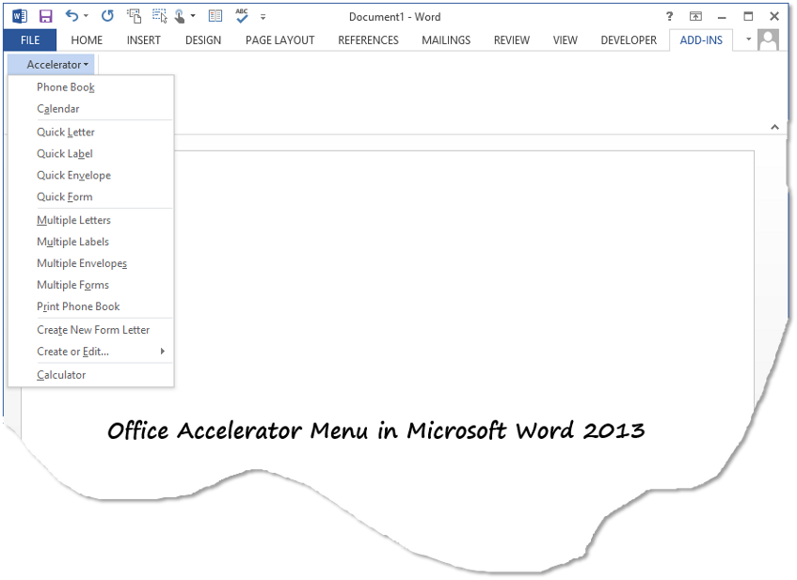Click Print Phone Book menu item
This screenshot has height=580, width=797.
pos(91,306)
